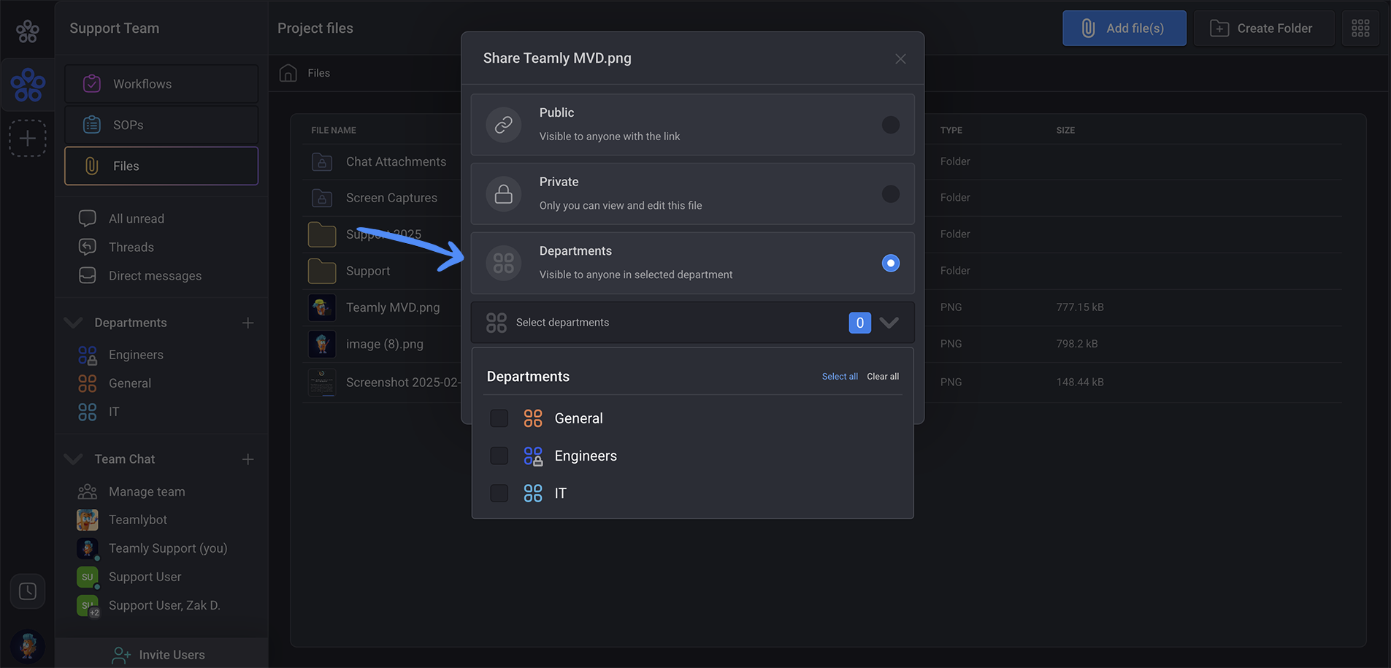
Task: Click the Private lock icon
Action: (x=504, y=194)
